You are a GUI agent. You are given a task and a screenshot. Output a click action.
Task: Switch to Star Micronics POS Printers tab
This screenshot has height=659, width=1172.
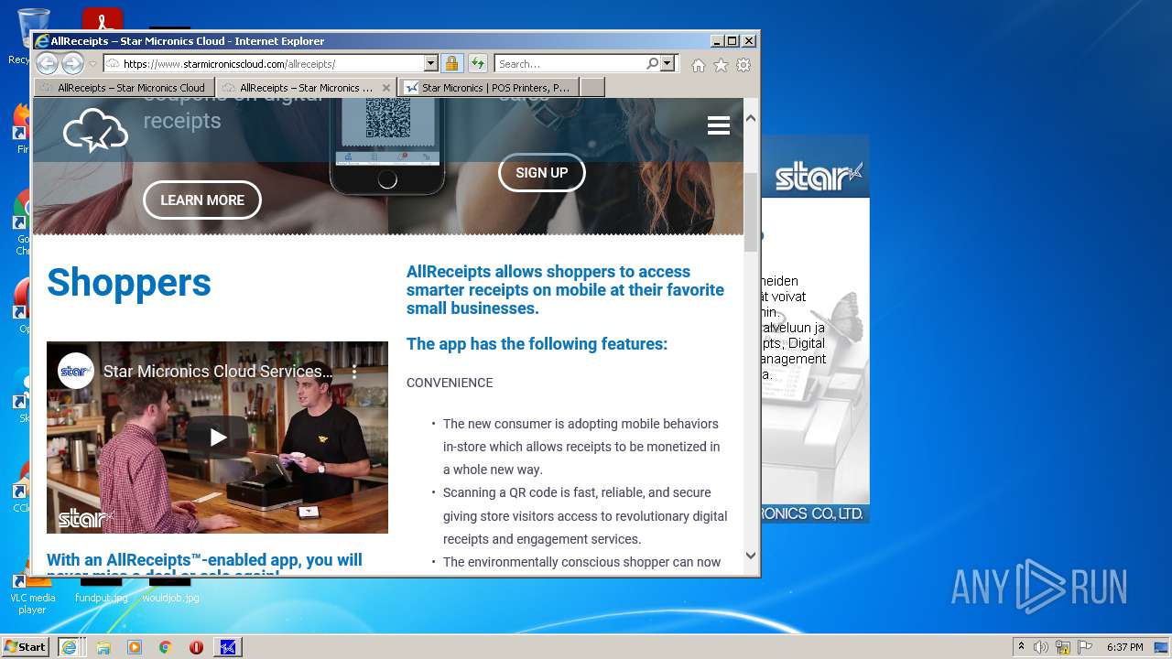click(x=487, y=88)
